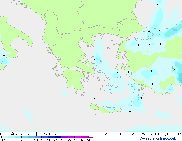Select the 30–35 mm violet legend swatch

click(x=65, y=137)
